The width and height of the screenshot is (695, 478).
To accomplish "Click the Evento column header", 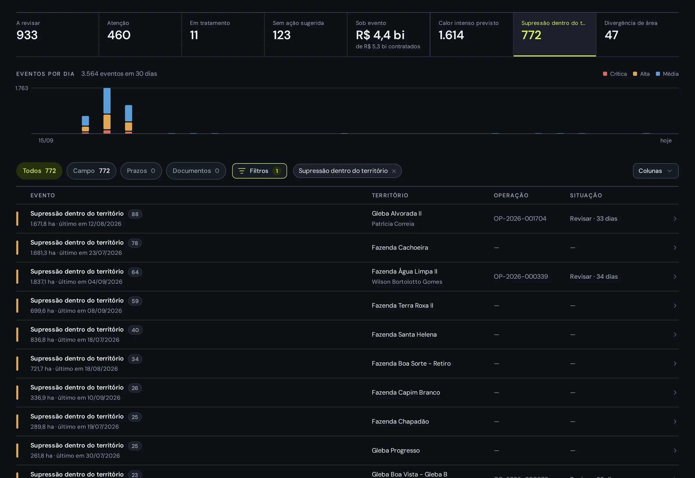I will tap(43, 196).
